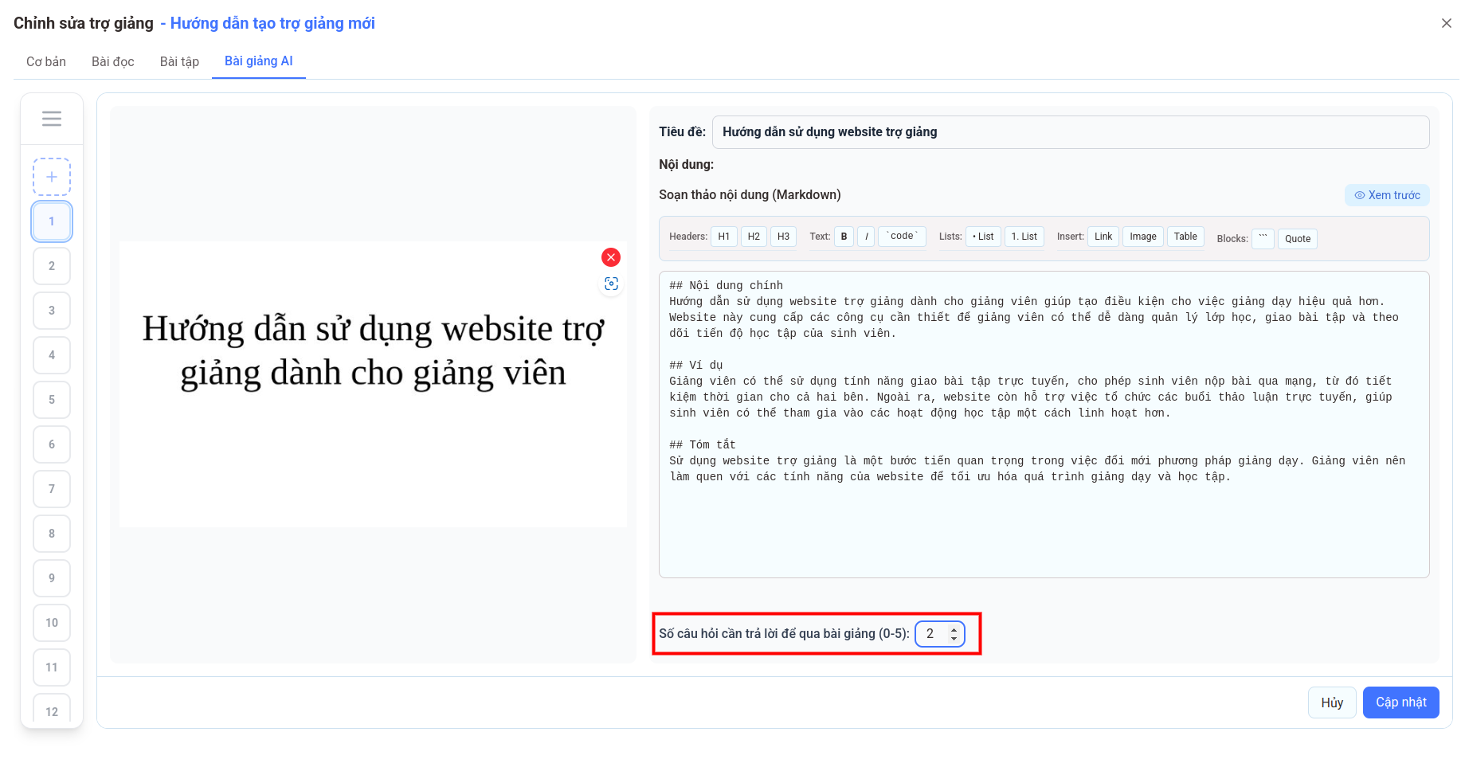Switch to the Bài tập tab

179,61
